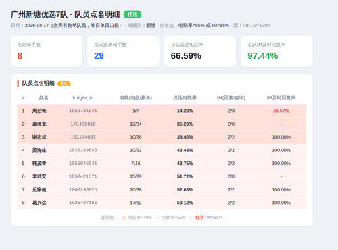The width and height of the screenshot is (338, 250).
Task: Select the rider name 周艺锋
Action: point(39,111)
